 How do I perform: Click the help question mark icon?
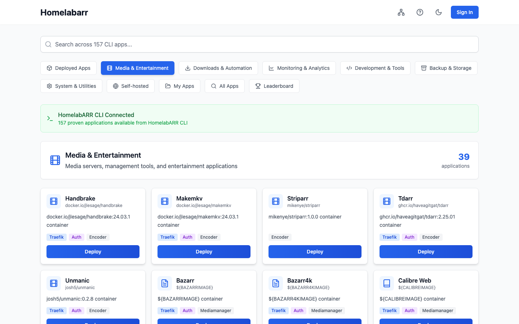point(420,12)
